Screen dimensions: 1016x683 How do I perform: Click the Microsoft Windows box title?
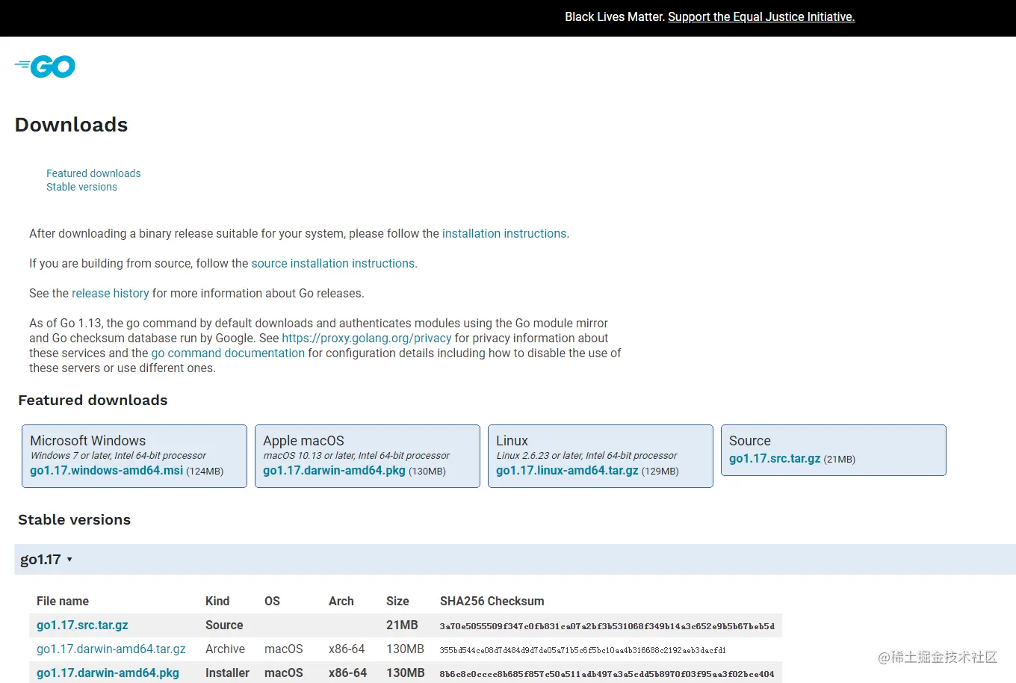point(88,440)
